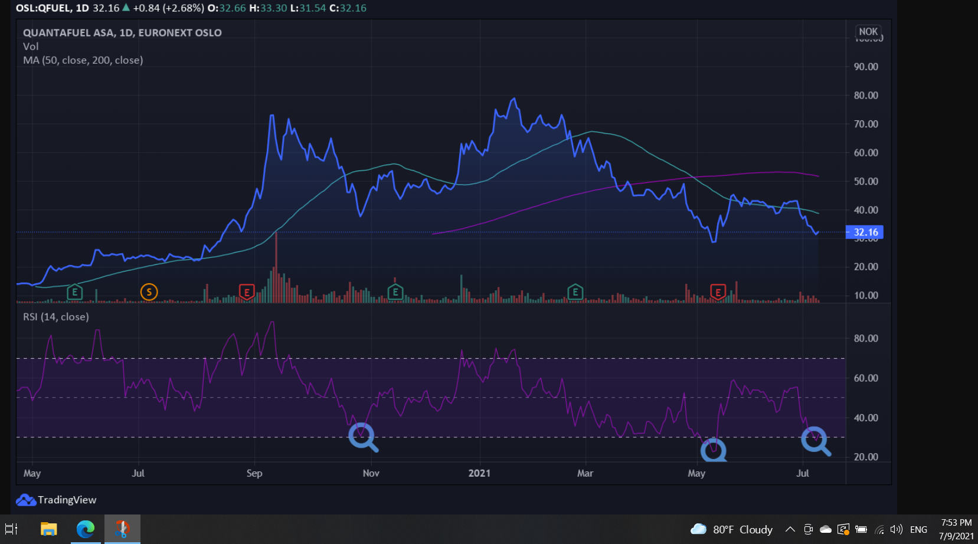
Task: Select the RSI (14, close) indicator label
Action: (56, 317)
